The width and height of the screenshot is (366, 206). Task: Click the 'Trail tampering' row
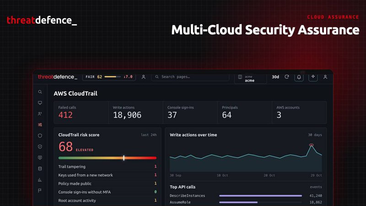108,167
